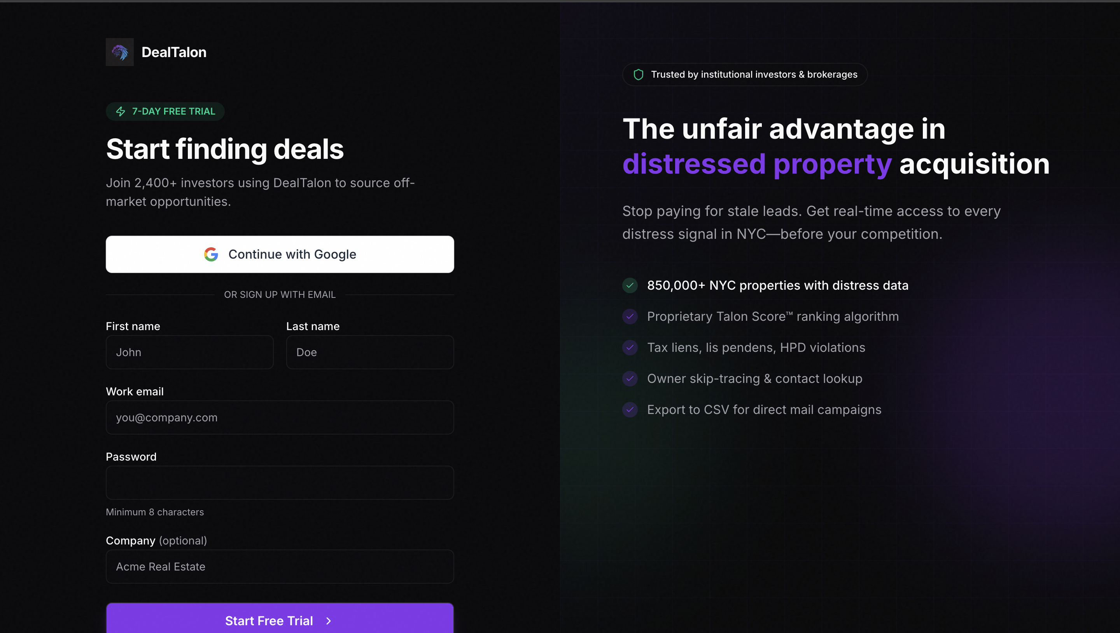The image size is (1120, 633).
Task: Click into the Work email field
Action: [x=280, y=417]
